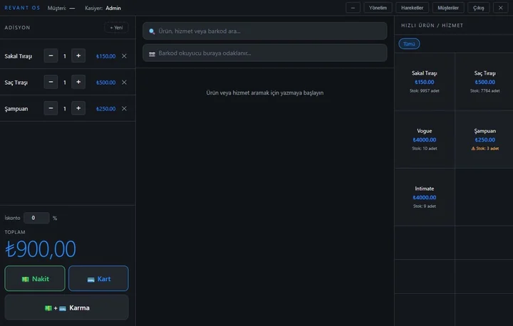Click the HIZLI ÜRÜN / HİZMET heading

tap(432, 25)
